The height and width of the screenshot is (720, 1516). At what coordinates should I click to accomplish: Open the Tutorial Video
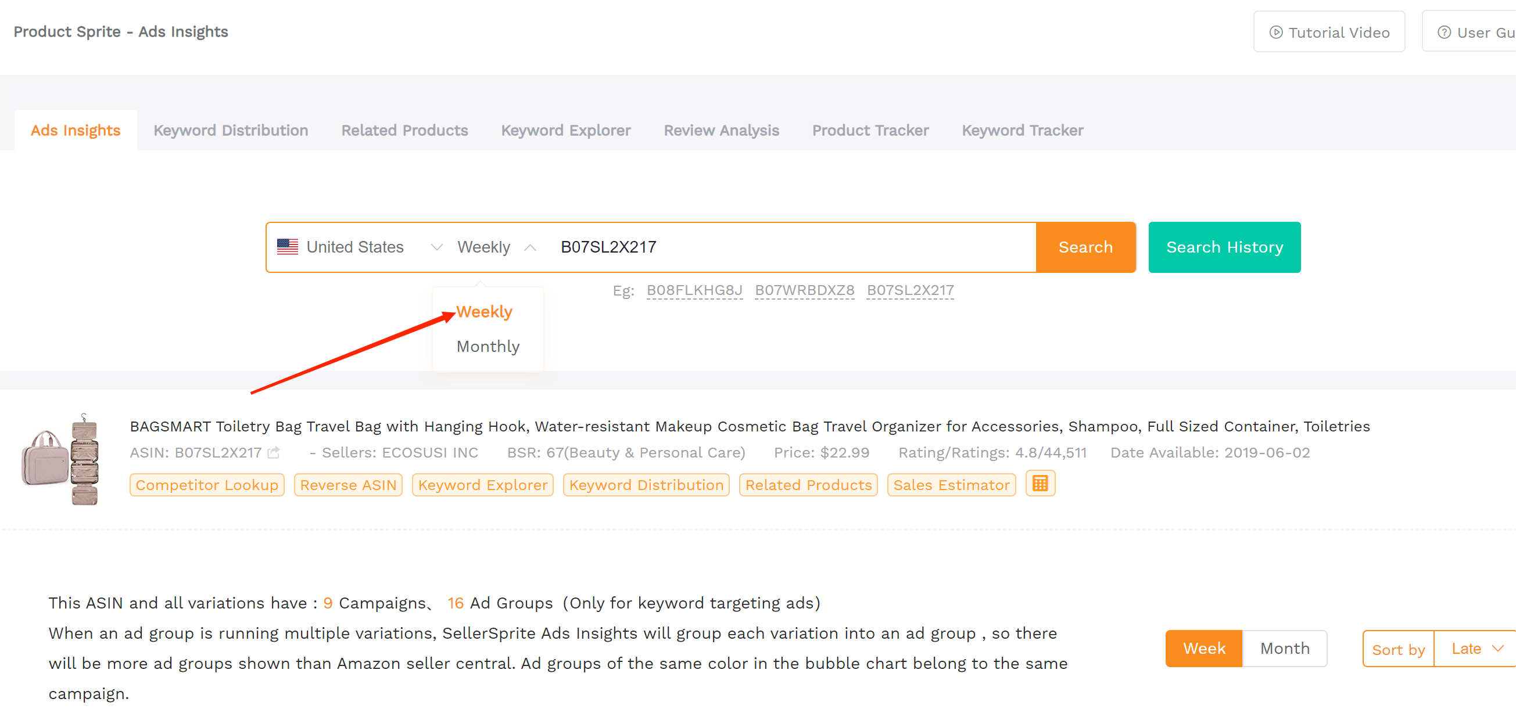1329,33
